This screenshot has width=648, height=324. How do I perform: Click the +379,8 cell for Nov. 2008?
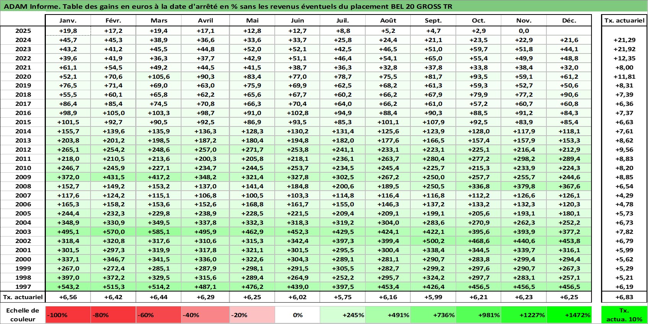(524, 186)
